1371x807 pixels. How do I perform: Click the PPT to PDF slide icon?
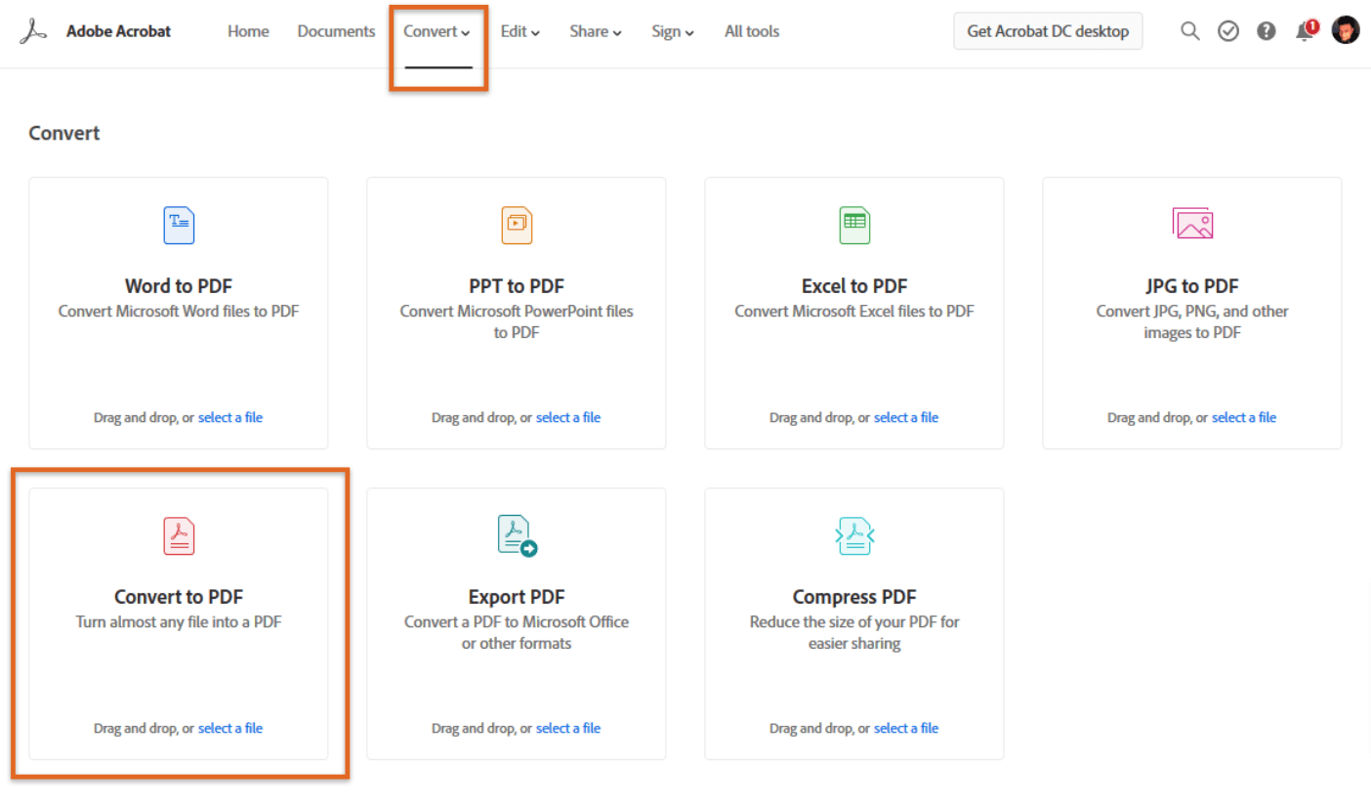517,226
